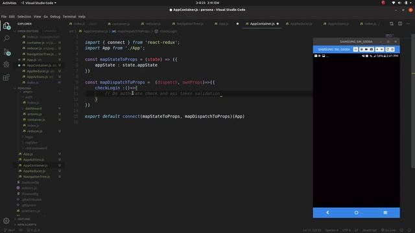
Task: Tap the Recents menu button on the phone
Action: 385,213
